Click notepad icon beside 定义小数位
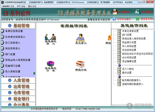 119,69
